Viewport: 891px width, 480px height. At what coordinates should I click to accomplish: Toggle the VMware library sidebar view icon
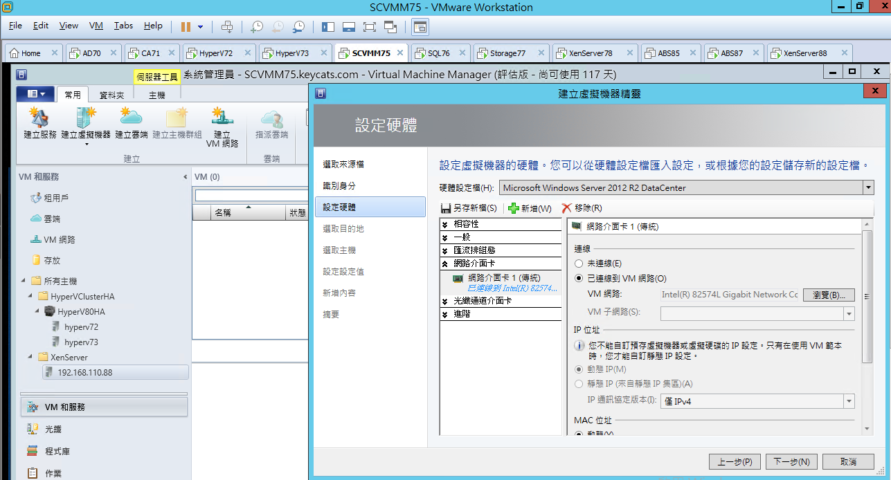click(x=328, y=26)
